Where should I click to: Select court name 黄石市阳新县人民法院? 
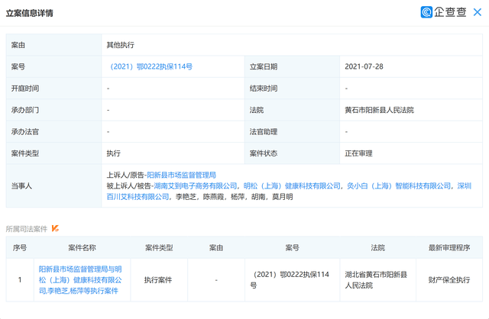(379, 110)
